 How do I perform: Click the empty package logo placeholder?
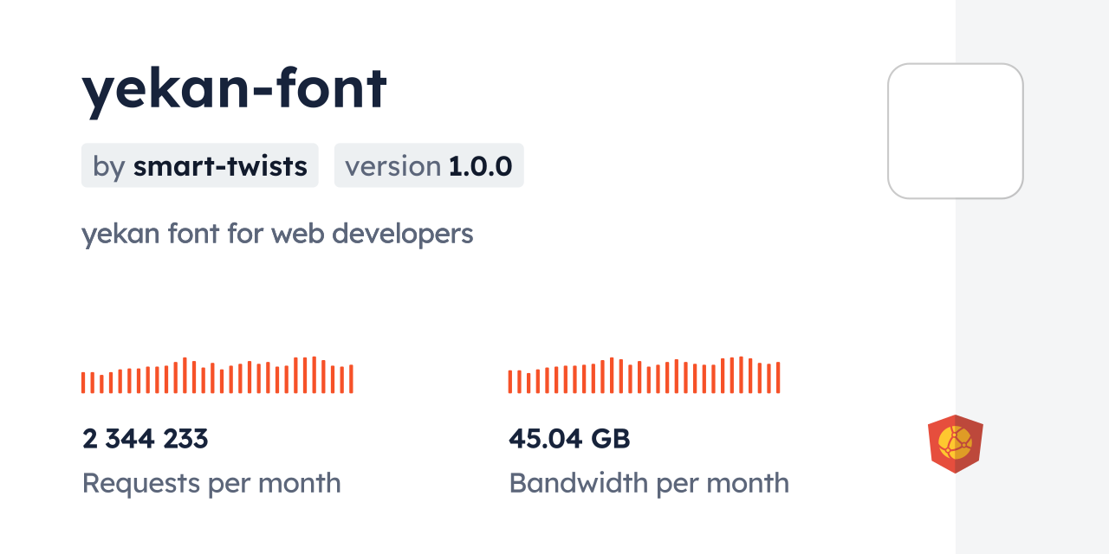click(955, 131)
